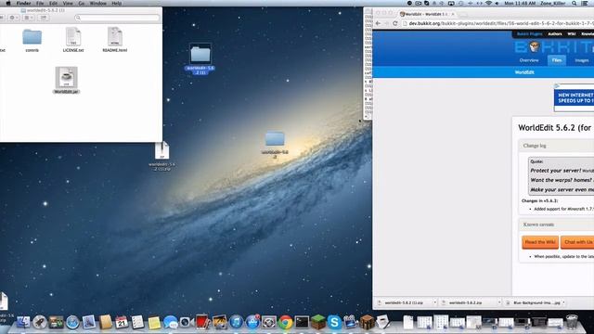Screen dimensions: 594x334
Task: Open Launchpad rocket icon in Dock
Action: [x=39, y=322]
